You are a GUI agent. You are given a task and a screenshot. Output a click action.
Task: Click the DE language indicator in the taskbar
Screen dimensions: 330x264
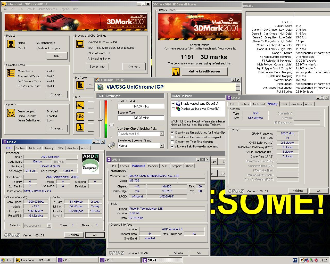[x=295, y=260]
